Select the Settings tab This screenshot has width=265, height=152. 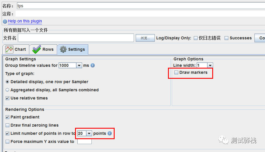coord(73,49)
